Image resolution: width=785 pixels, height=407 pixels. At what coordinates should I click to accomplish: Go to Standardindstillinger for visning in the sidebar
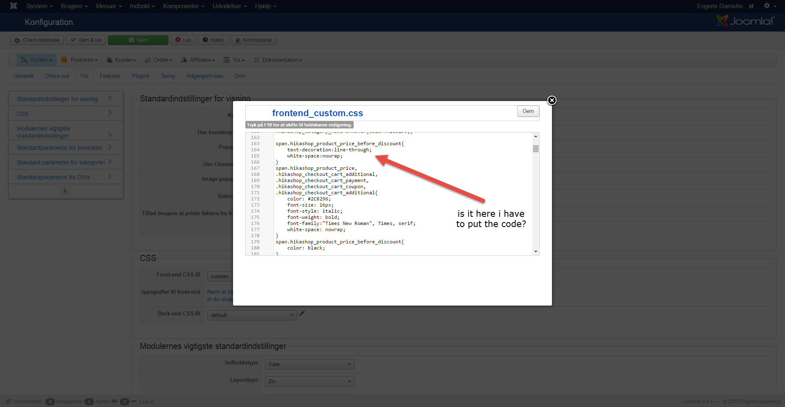(x=65, y=99)
